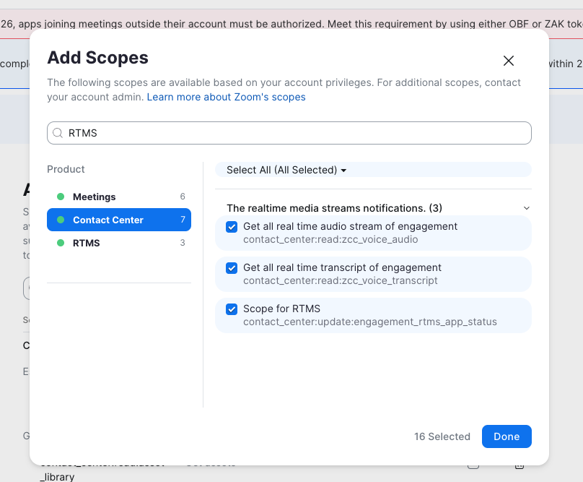This screenshot has height=482, width=583.
Task: Click the Done button
Action: [507, 436]
